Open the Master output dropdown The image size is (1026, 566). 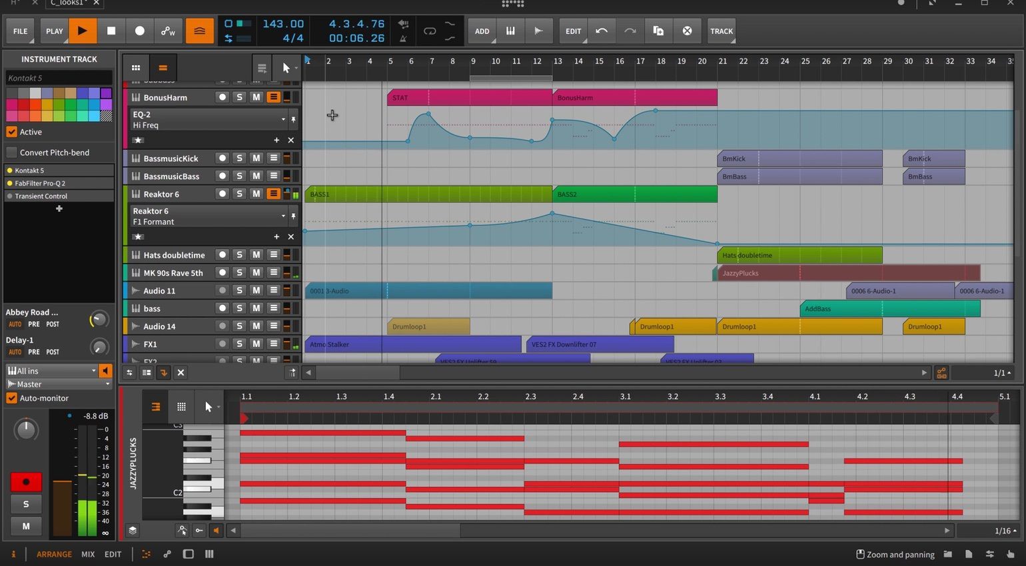(x=59, y=384)
